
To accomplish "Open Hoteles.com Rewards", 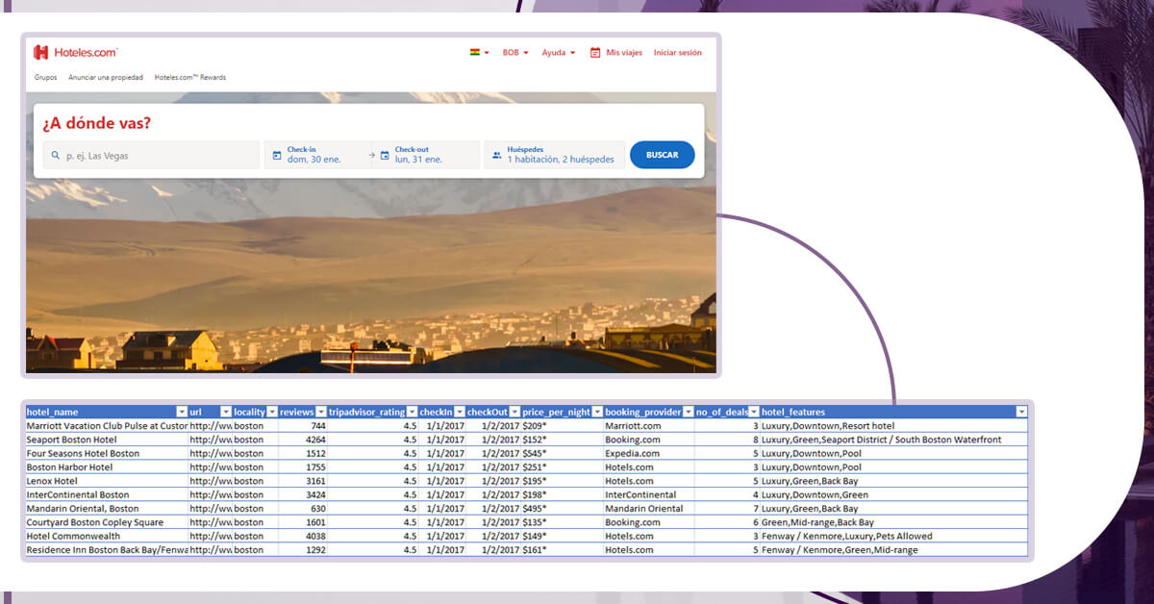I will [190, 77].
